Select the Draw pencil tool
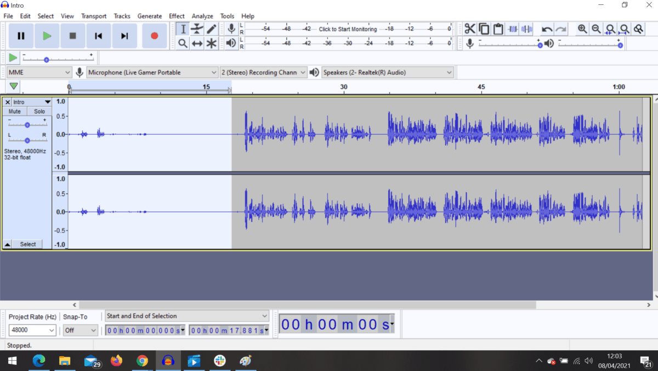 212,29
